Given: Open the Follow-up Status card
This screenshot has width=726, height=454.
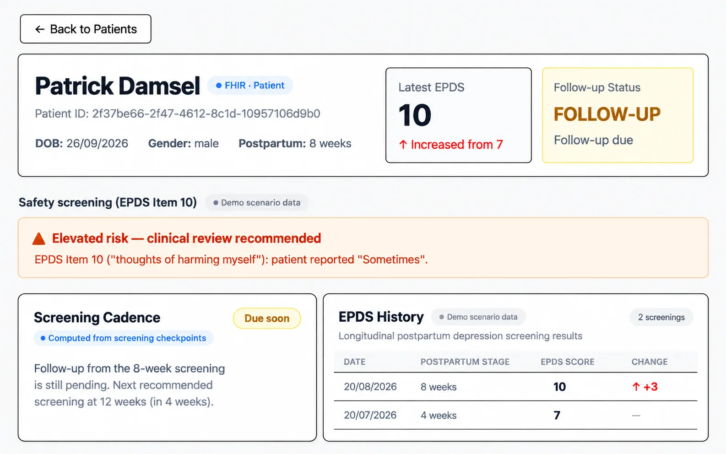Looking at the screenshot, I should coord(618,115).
